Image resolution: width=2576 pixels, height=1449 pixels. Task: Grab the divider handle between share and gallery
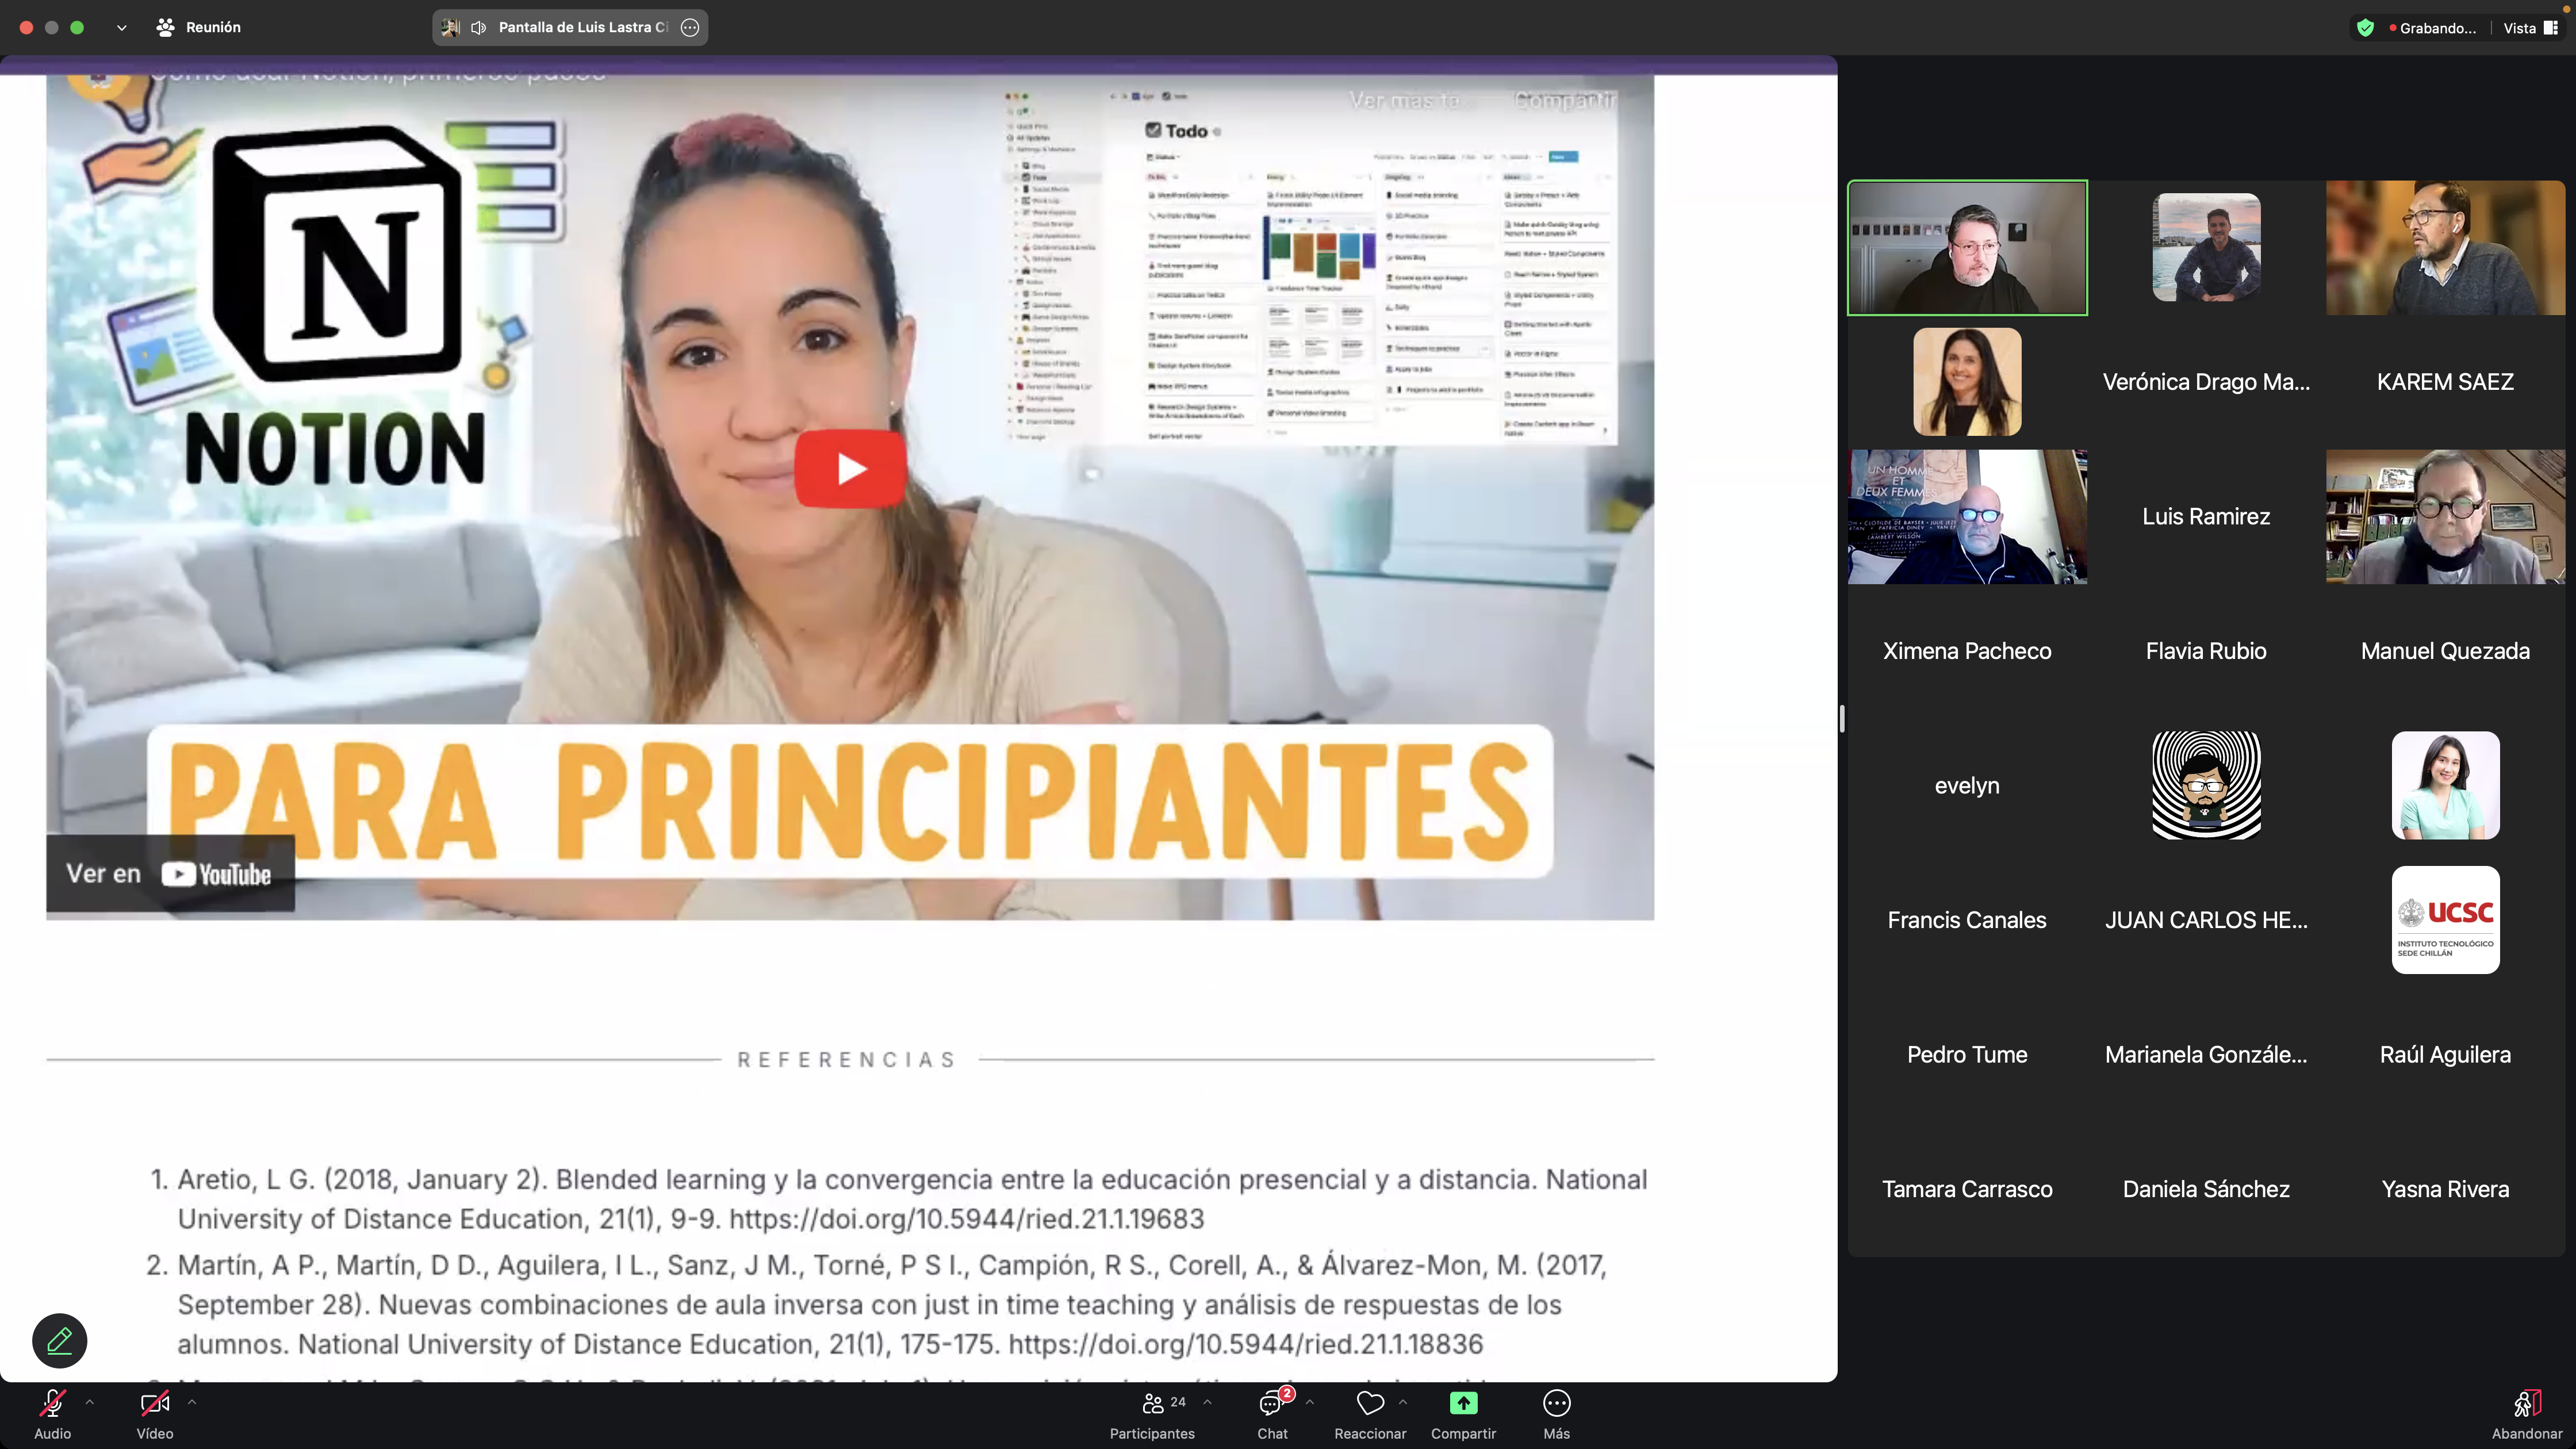(1842, 718)
